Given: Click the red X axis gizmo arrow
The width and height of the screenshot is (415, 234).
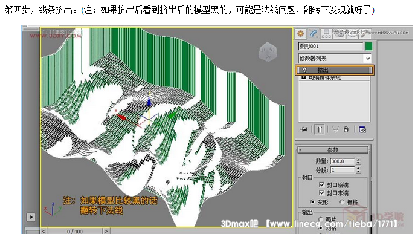Looking at the screenshot, I should [x=121, y=117].
